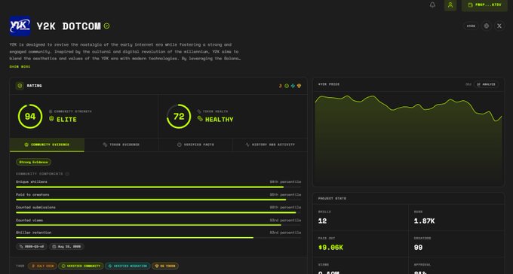Switch to the History and Activity tab

click(270, 145)
